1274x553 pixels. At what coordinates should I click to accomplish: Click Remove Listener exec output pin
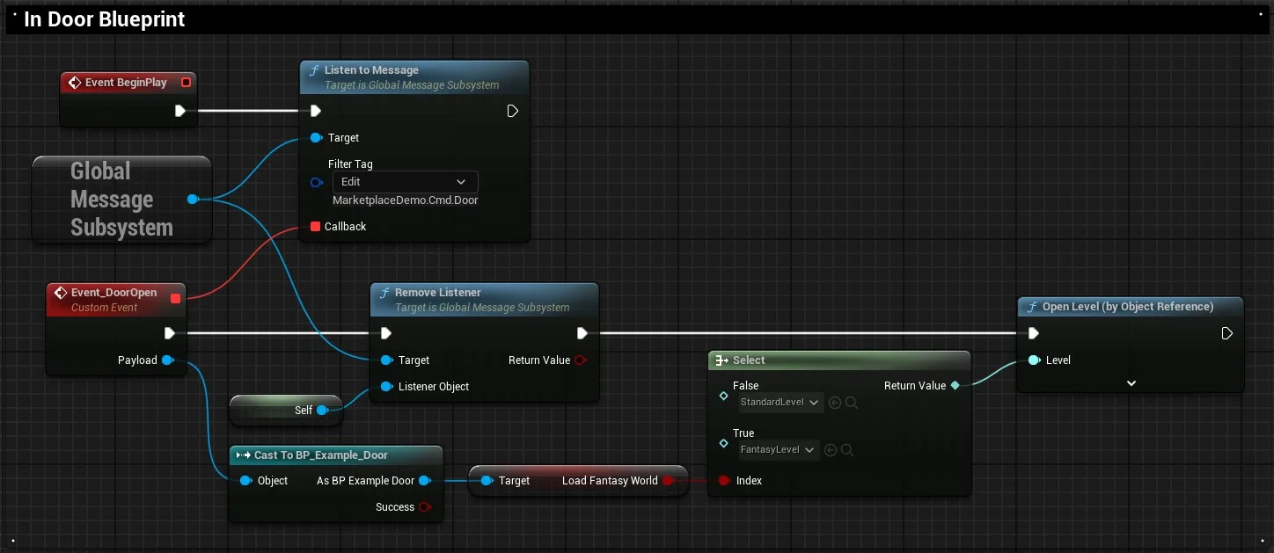tap(582, 333)
